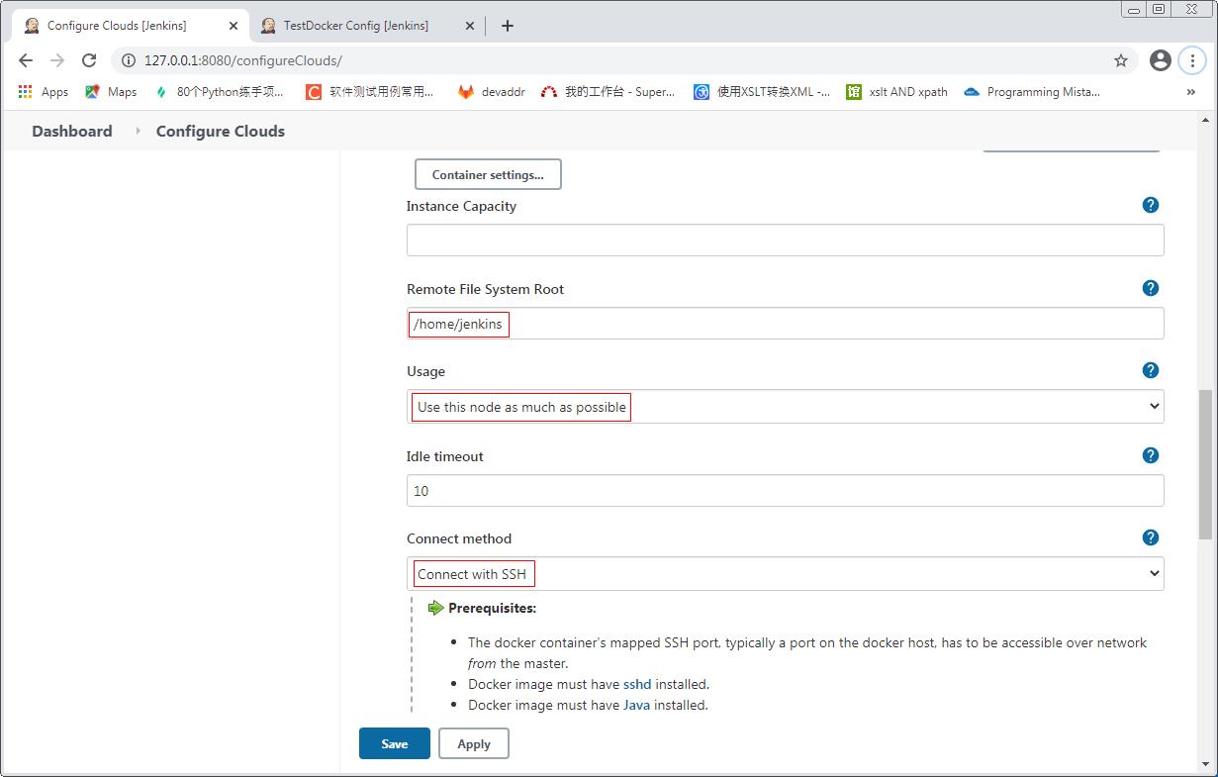
Task: Click the Container settings button
Action: tap(488, 174)
